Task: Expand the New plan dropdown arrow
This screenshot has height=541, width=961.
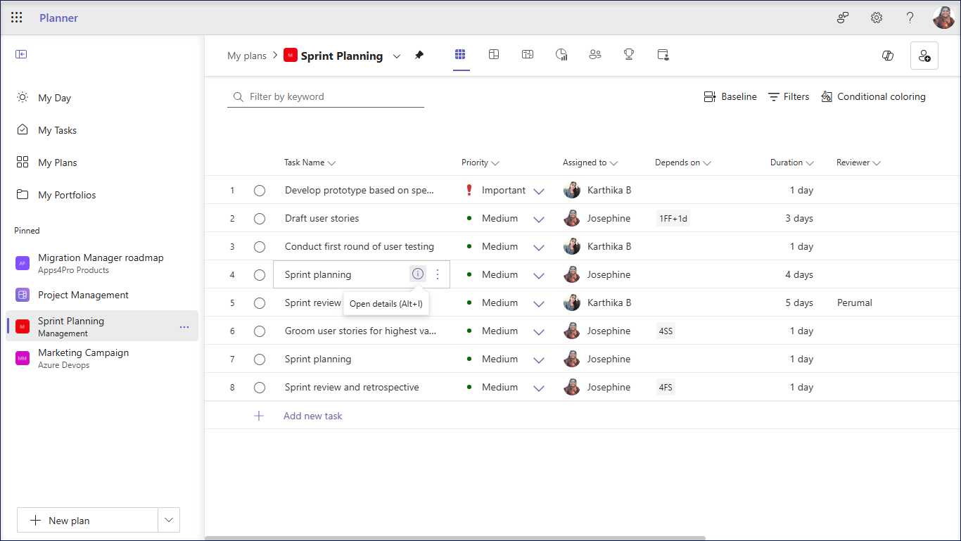Action: (168, 520)
